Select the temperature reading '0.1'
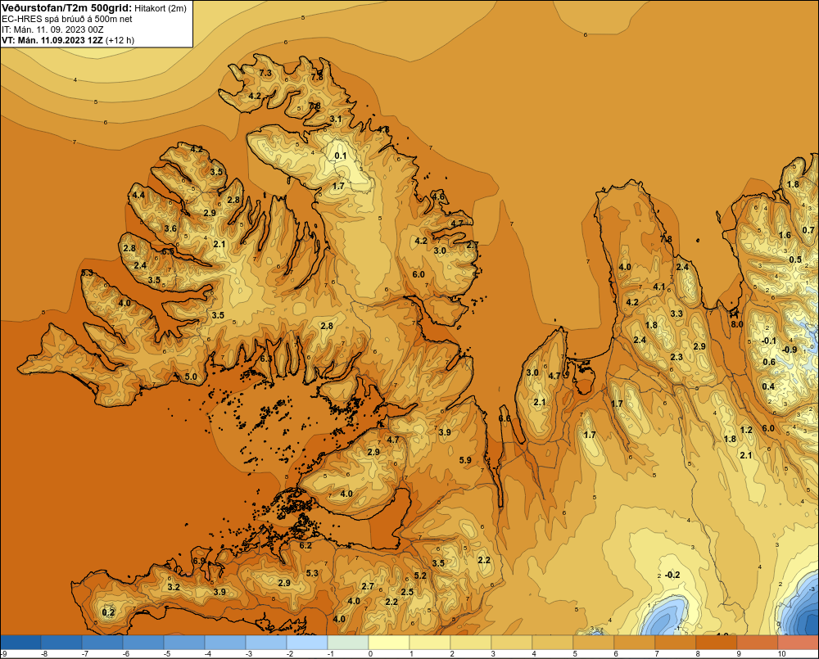The image size is (819, 659). 341,156
